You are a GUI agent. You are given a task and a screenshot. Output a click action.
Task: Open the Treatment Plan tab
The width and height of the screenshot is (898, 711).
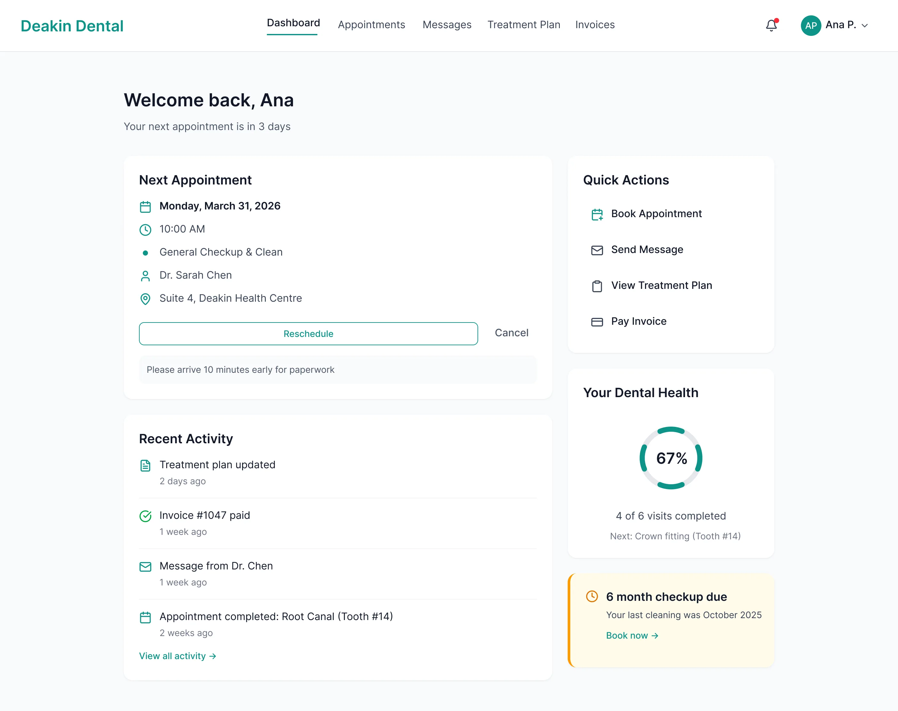524,25
